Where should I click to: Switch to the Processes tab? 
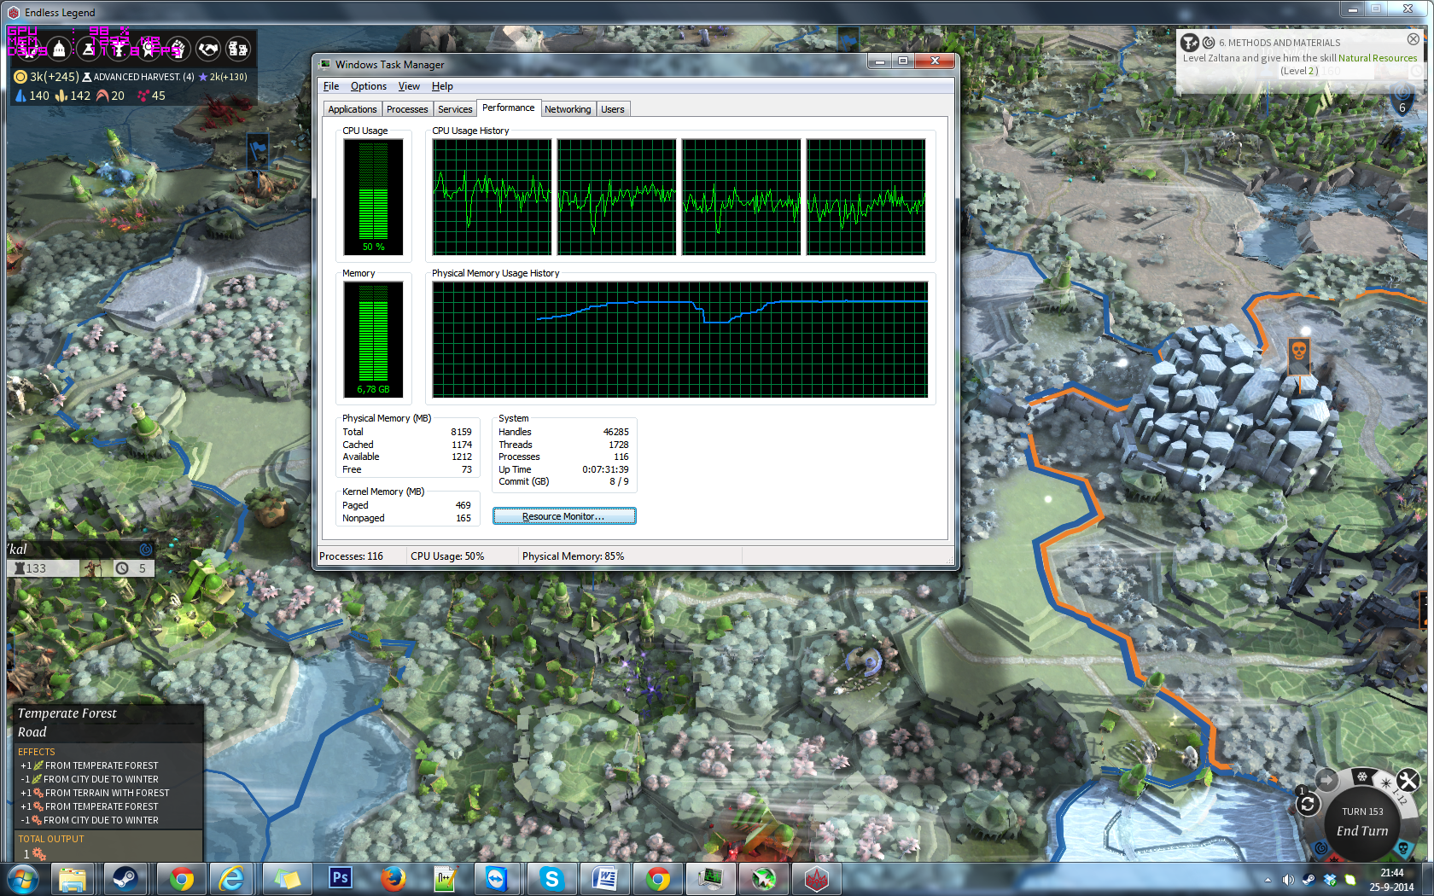[x=406, y=109]
